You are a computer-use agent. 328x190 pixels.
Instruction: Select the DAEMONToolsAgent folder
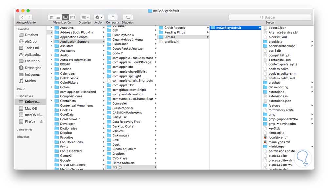132,112
